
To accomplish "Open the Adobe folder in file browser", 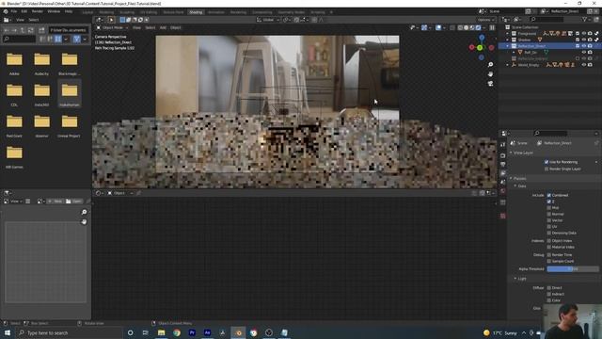I will click(14, 64).
